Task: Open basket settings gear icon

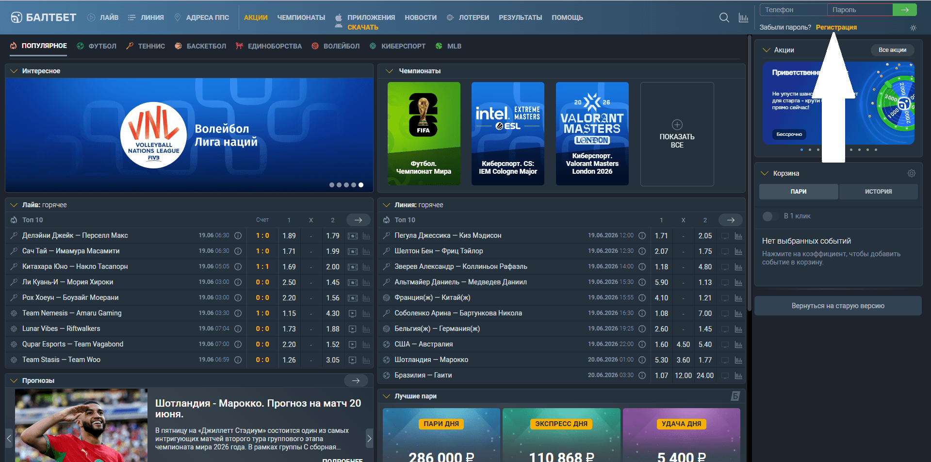Action: (912, 173)
